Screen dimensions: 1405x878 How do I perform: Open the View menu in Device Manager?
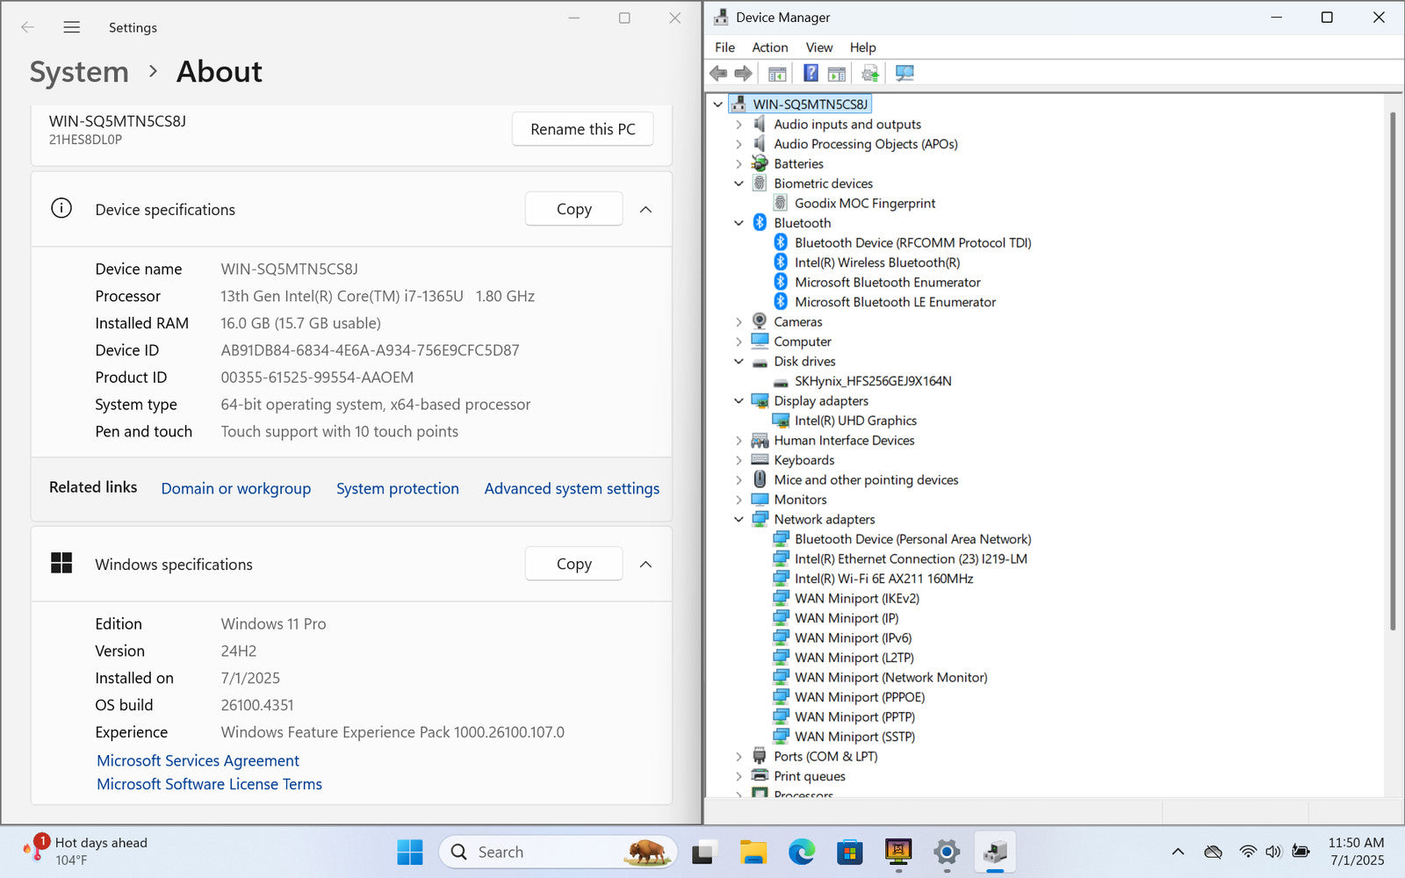click(x=818, y=47)
